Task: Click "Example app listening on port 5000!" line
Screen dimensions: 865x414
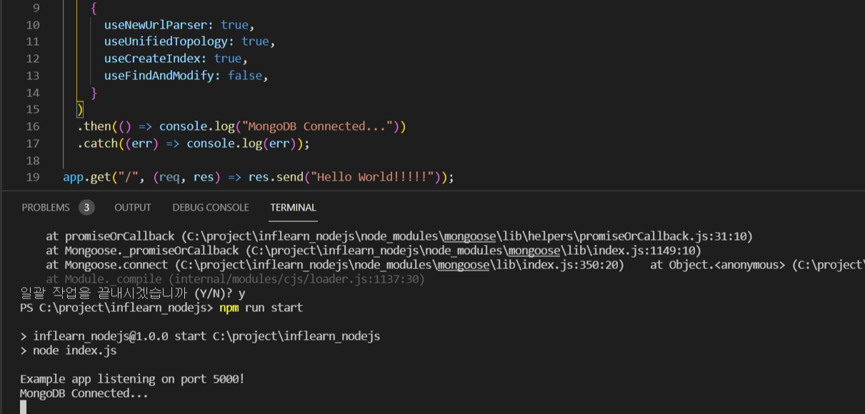Action: (132, 379)
